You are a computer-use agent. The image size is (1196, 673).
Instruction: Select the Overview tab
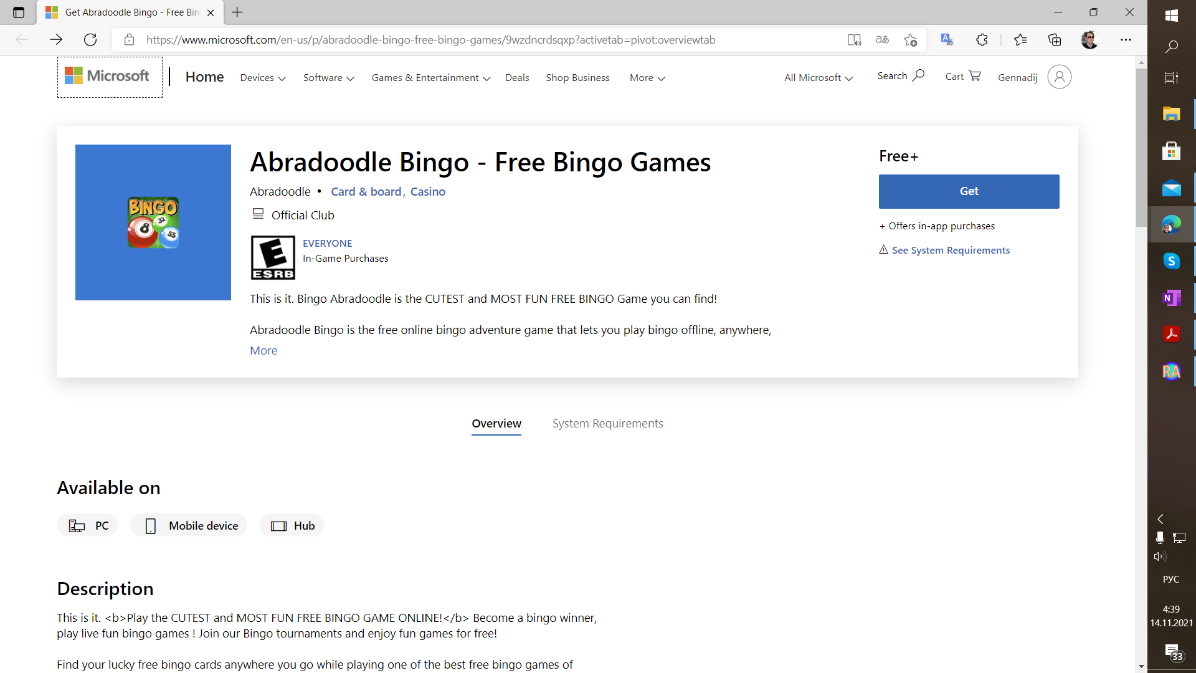(496, 423)
